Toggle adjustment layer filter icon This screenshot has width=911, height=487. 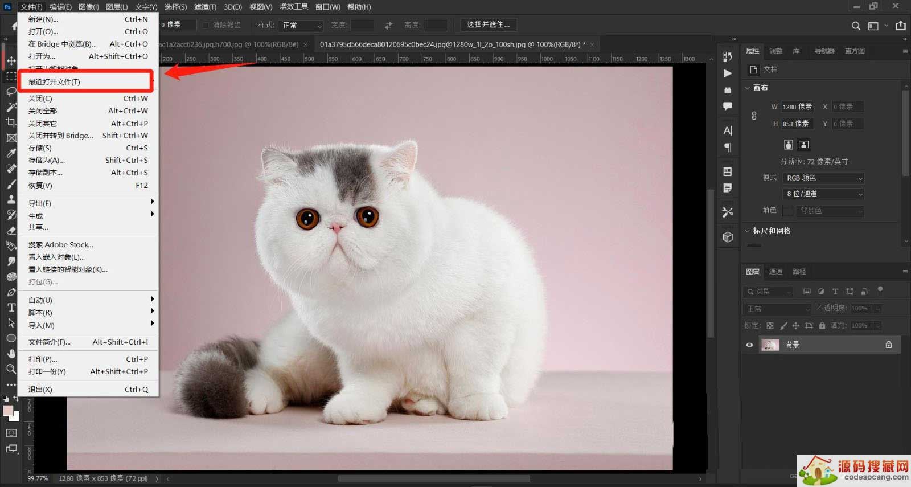click(821, 292)
